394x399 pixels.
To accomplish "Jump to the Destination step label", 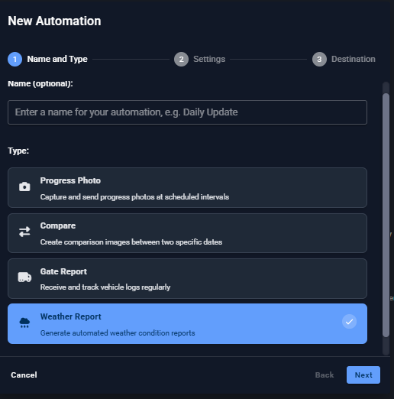I will [x=354, y=59].
